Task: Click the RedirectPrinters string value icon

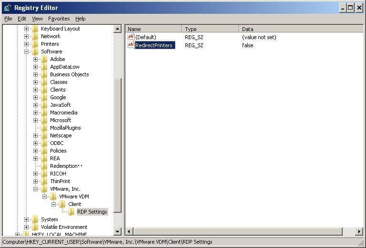Action: 131,45
